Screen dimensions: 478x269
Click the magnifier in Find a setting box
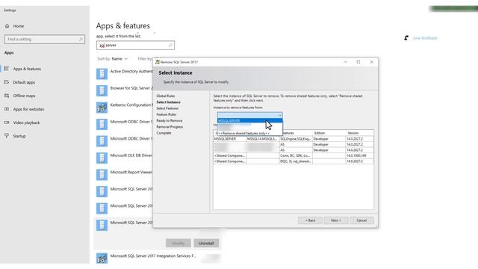(81, 39)
